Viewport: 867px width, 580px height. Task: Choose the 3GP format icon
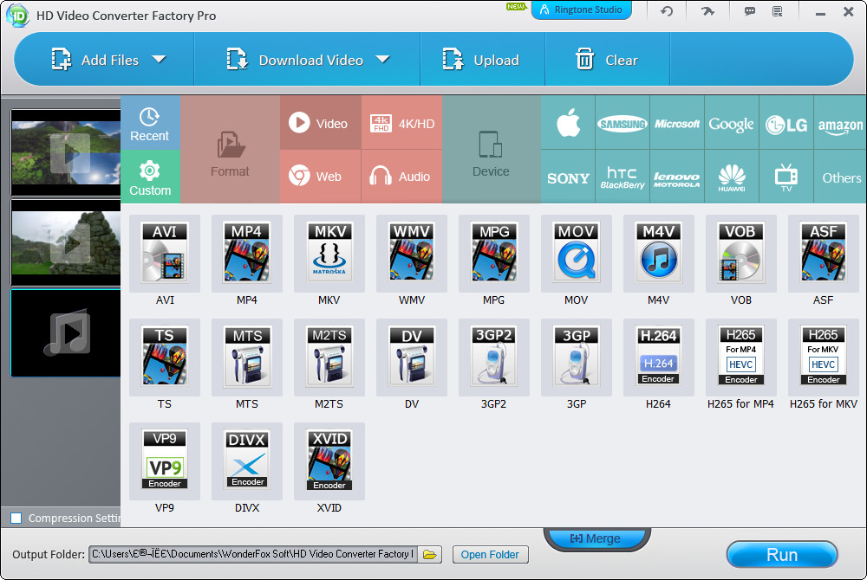click(577, 357)
